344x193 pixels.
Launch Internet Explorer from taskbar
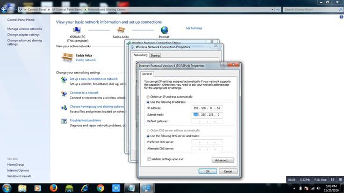(85, 188)
